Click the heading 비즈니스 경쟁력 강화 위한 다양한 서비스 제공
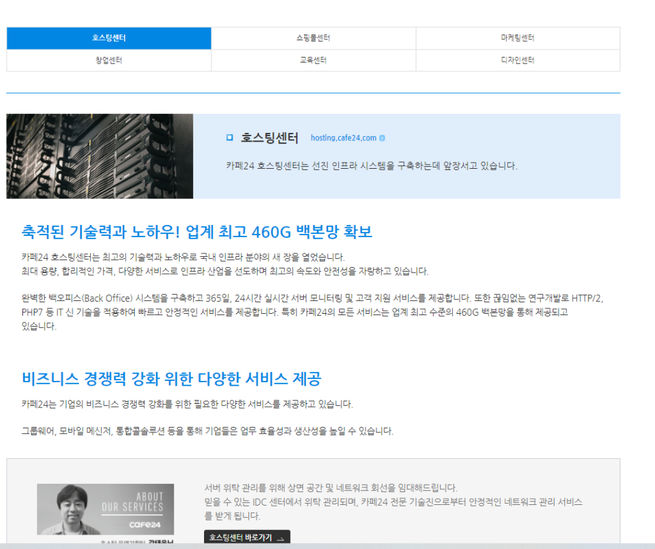 click(x=172, y=379)
